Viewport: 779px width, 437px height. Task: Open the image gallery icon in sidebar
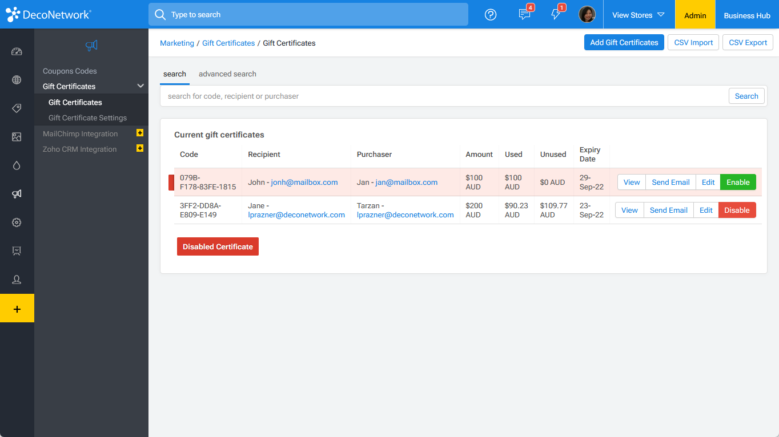point(17,137)
